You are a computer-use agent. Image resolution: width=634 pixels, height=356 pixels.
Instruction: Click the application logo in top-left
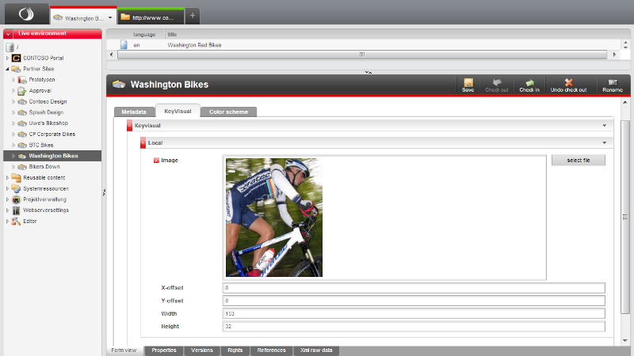26,14
